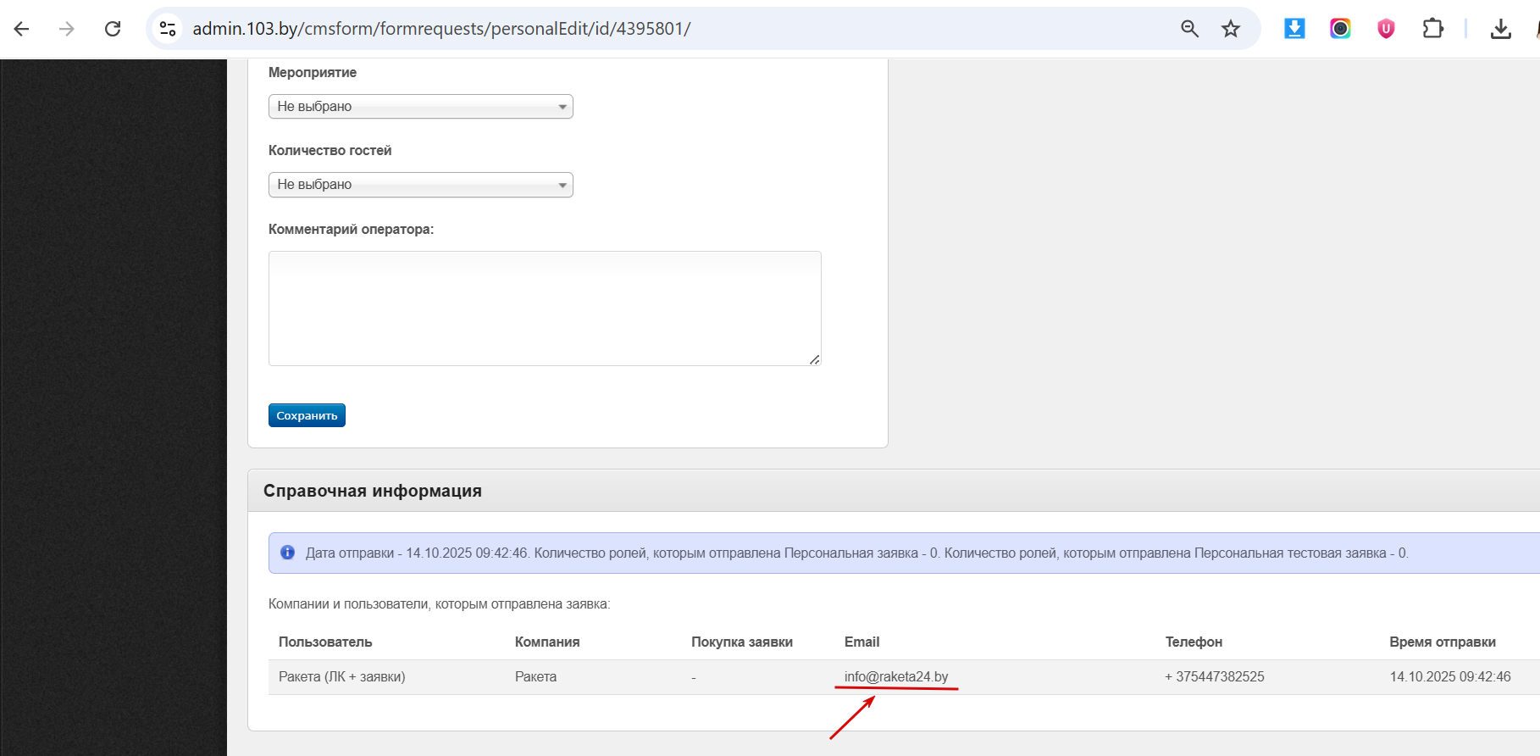This screenshot has height=756, width=1540.
Task: Click the Сохранить button
Action: (307, 415)
